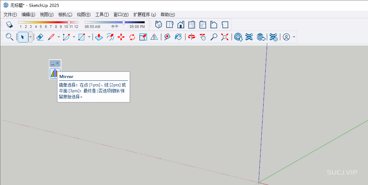Click the 05:00 PM time label

pyautogui.click(x=137, y=27)
